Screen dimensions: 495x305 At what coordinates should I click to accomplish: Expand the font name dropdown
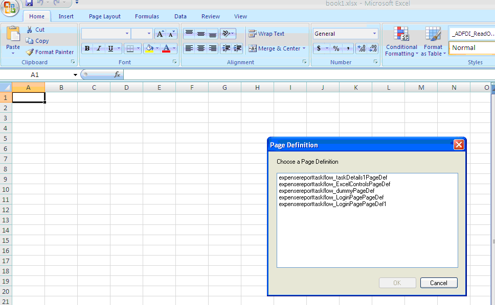127,34
